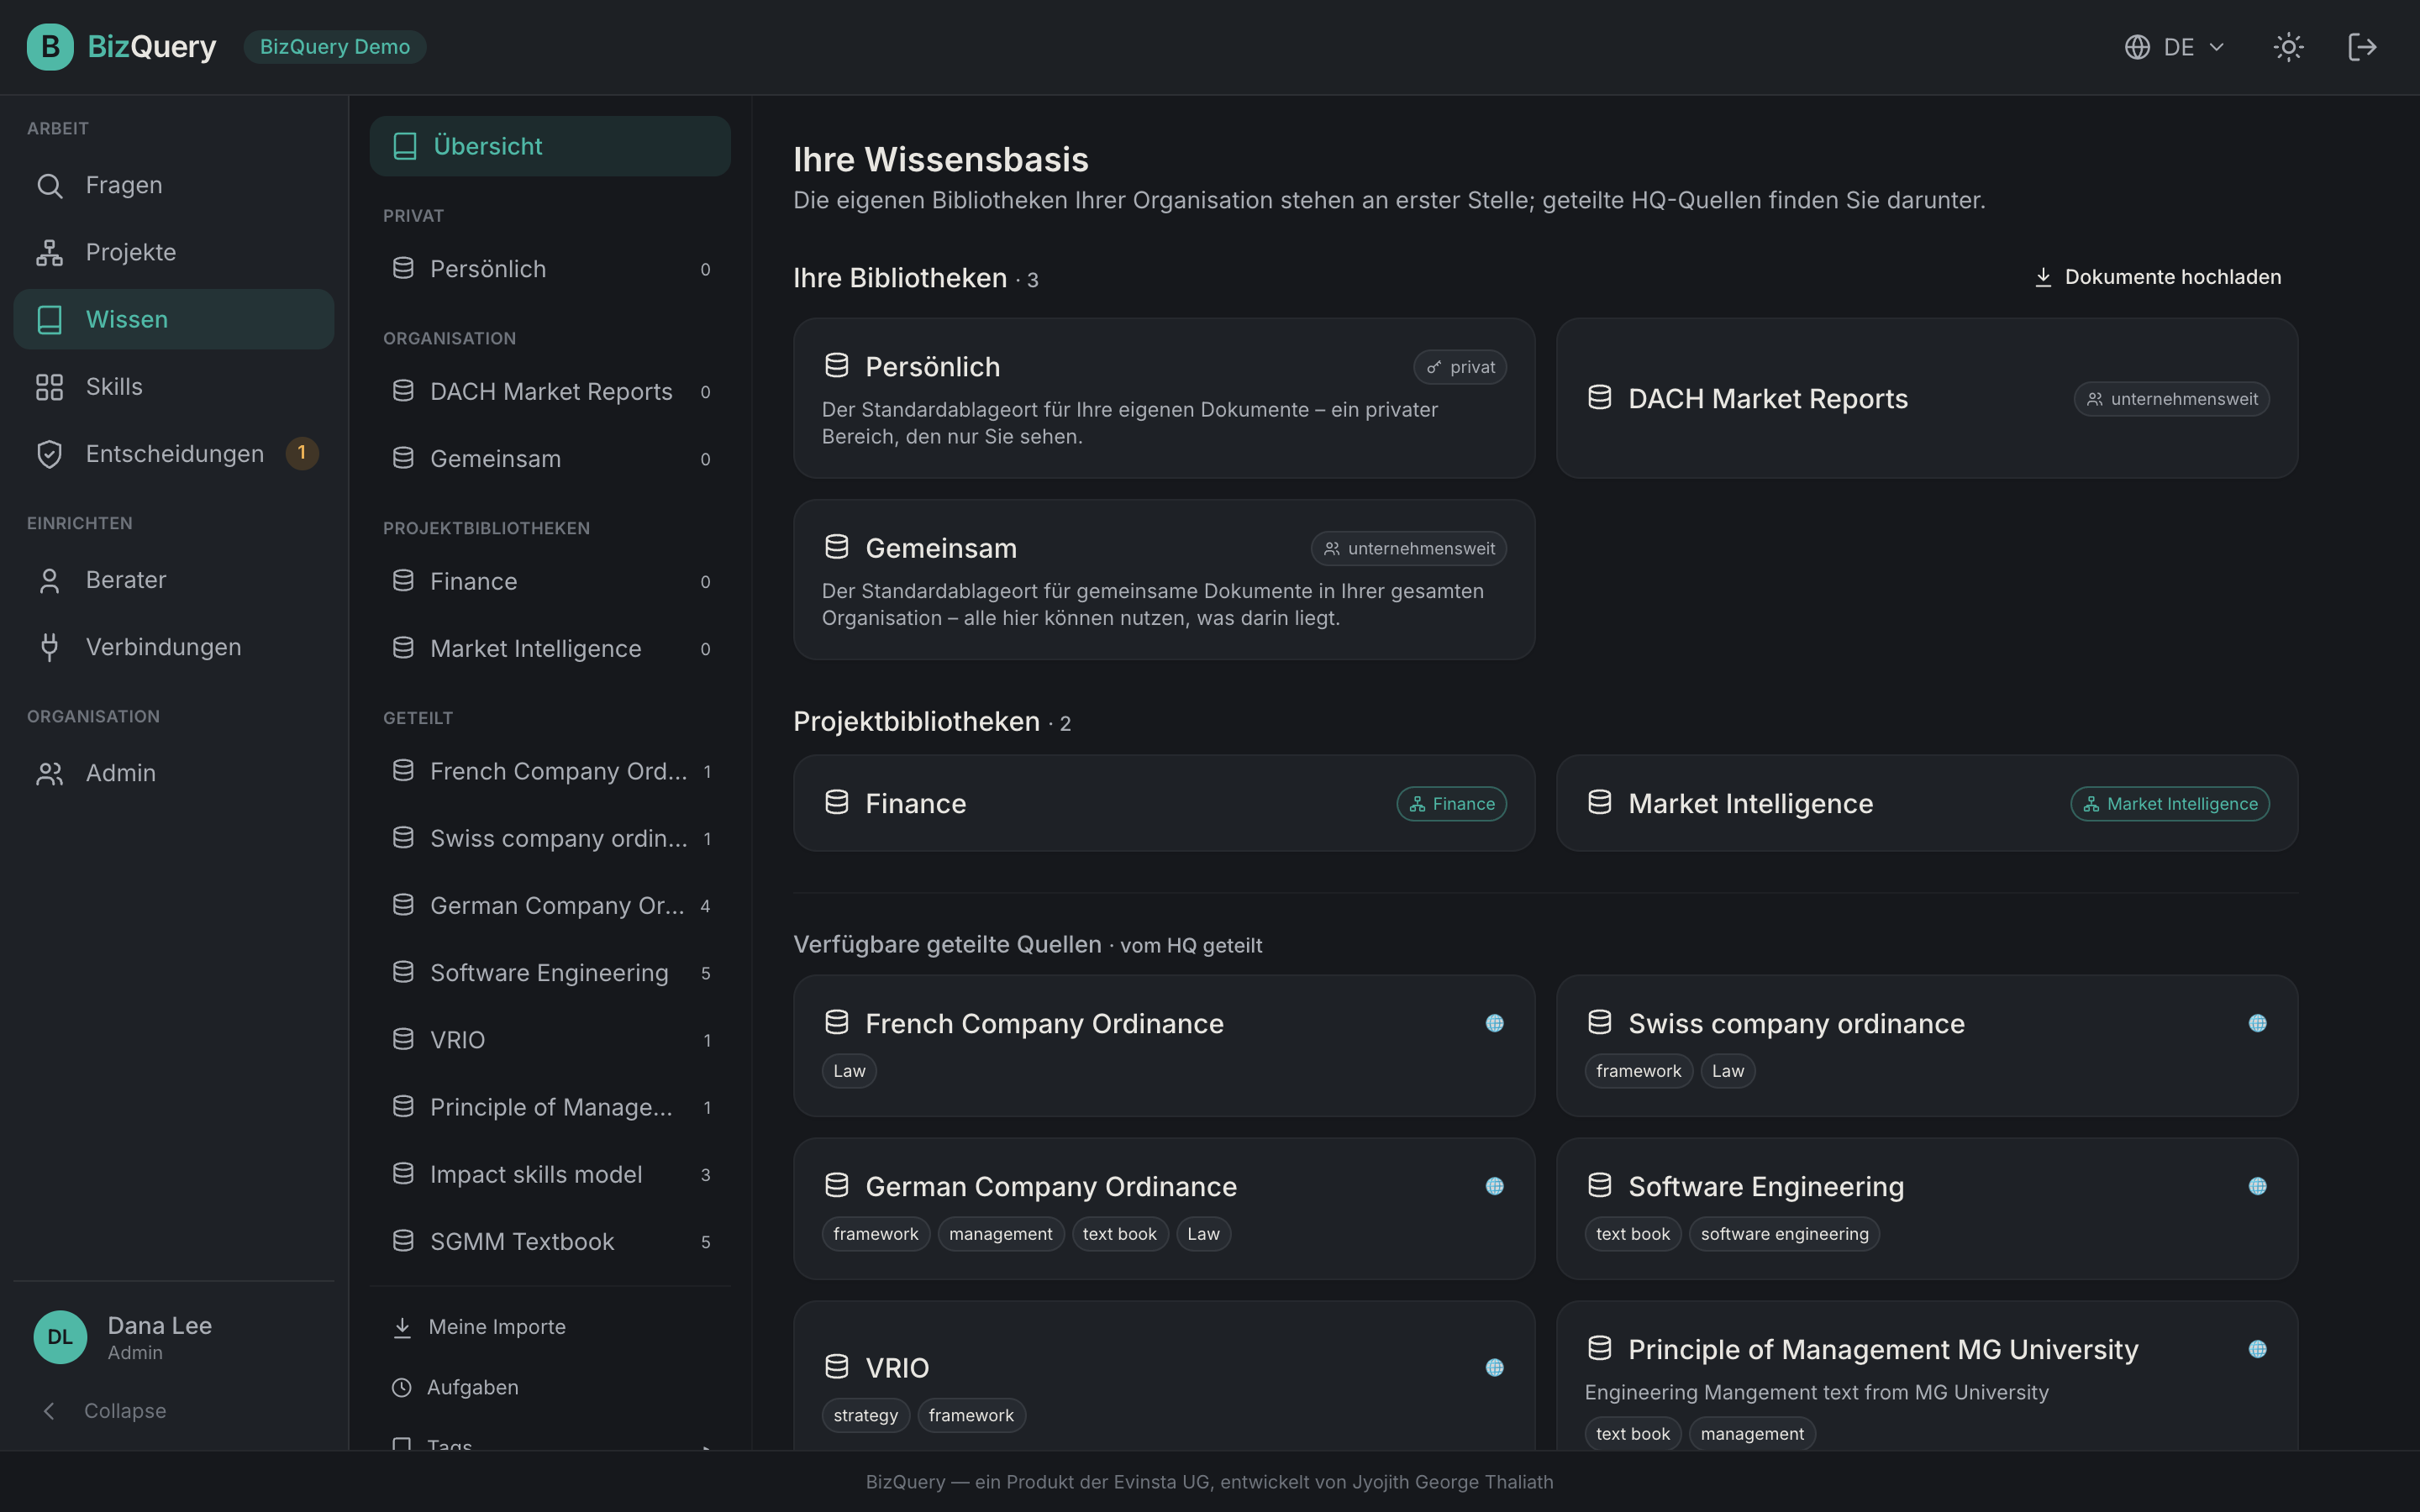Click the Finance database icon in the list
2420x1512 pixels.
coord(403,581)
